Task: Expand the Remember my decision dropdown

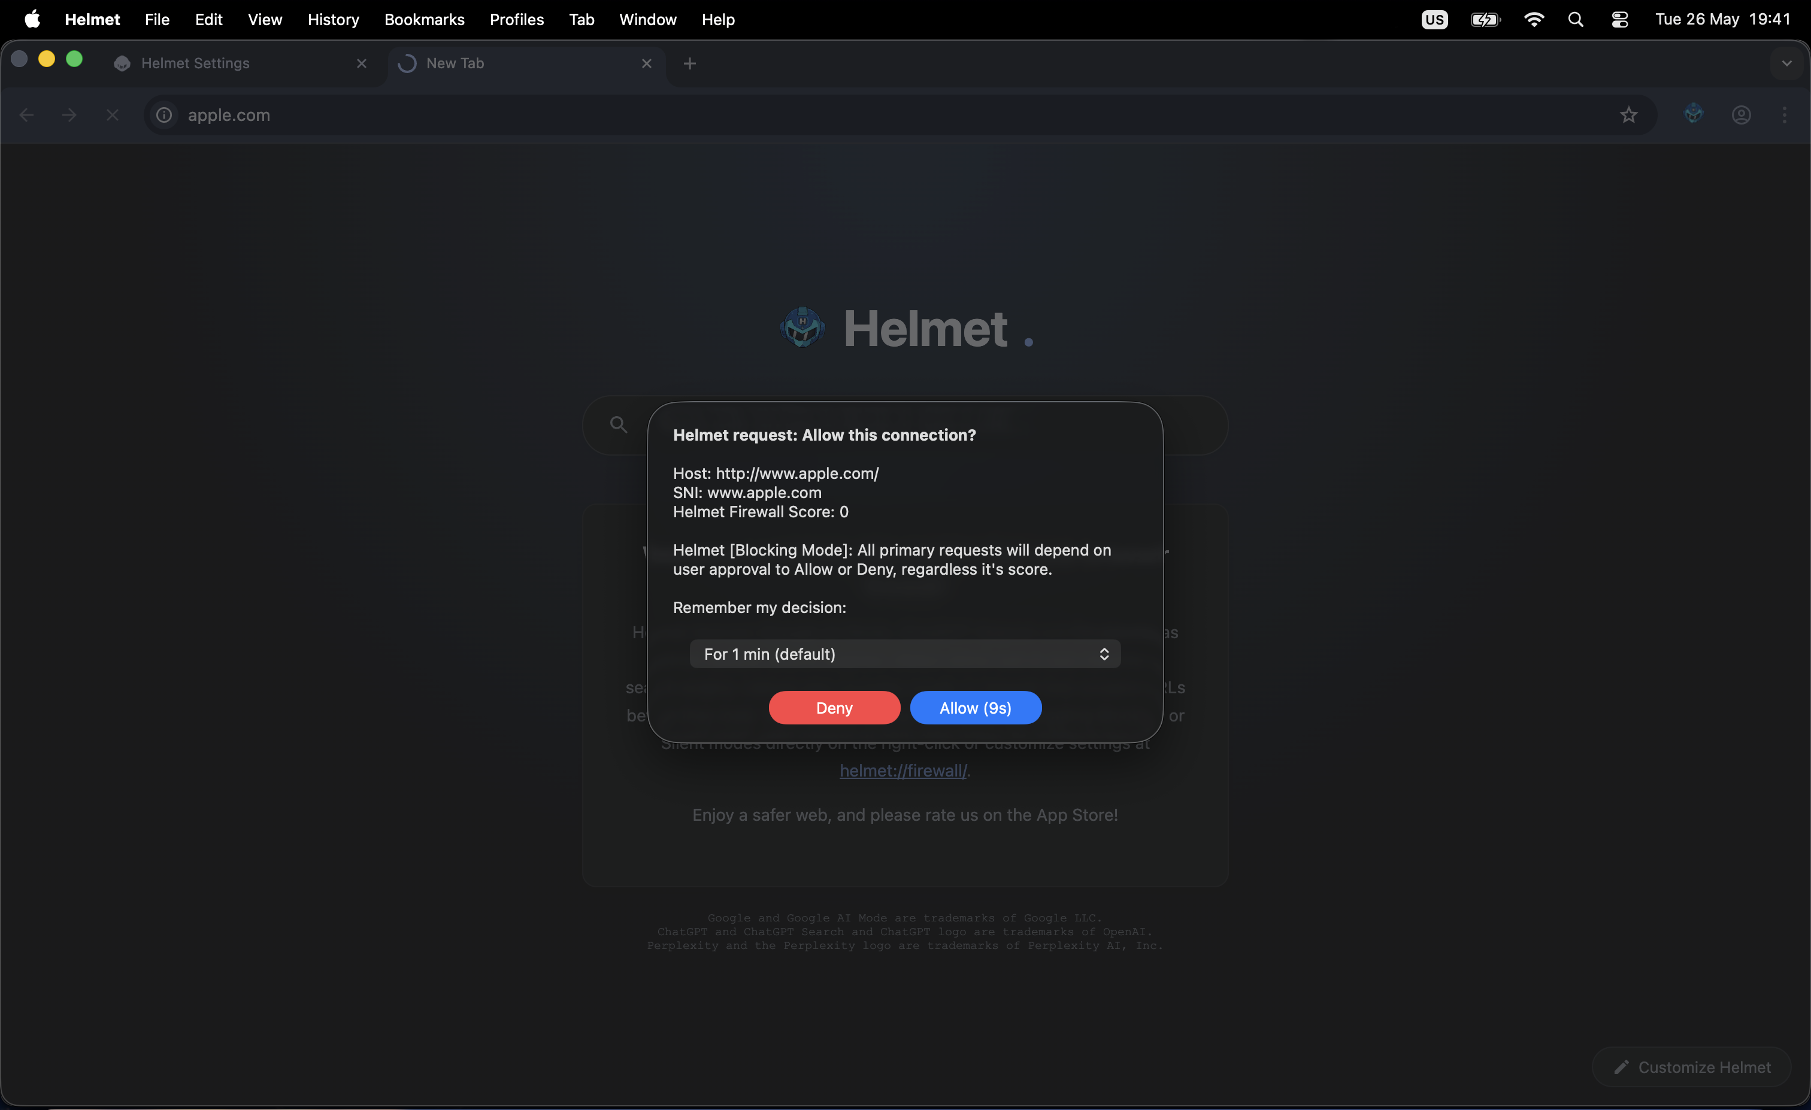Action: pyautogui.click(x=905, y=654)
